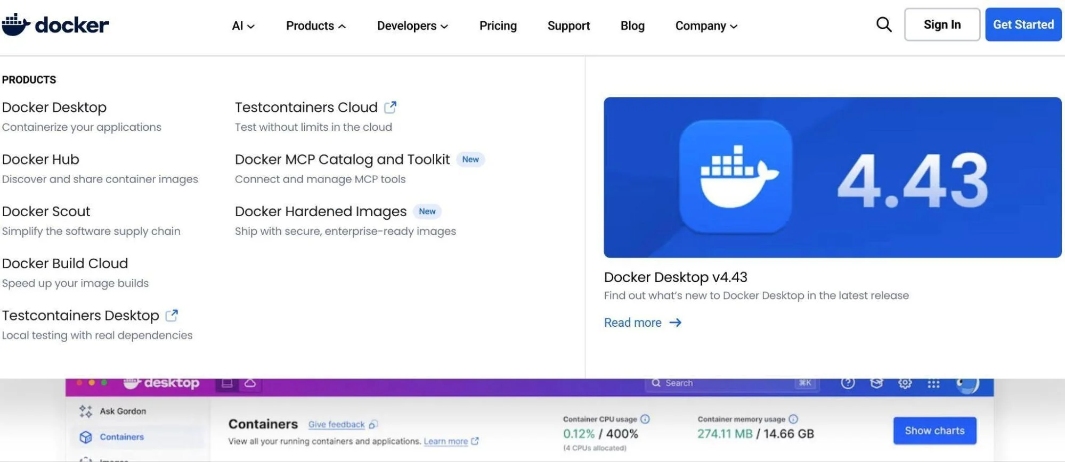This screenshot has width=1065, height=462.
Task: Click the 274.11 MB memory usage value
Action: click(x=725, y=434)
